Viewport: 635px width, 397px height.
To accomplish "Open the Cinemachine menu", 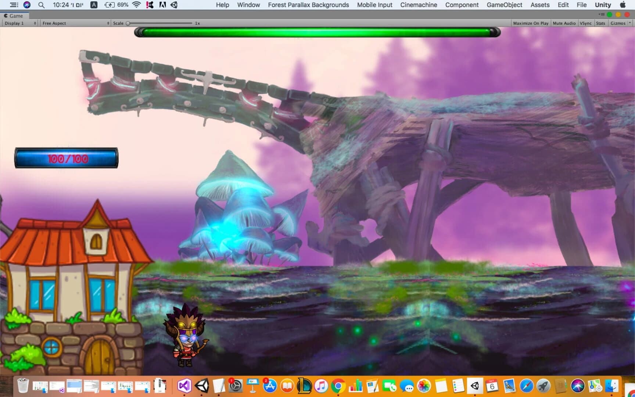I will pos(418,5).
